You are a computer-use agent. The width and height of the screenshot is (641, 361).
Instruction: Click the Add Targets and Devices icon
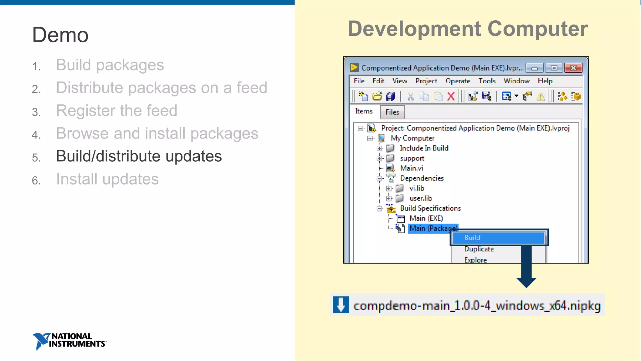pos(473,96)
